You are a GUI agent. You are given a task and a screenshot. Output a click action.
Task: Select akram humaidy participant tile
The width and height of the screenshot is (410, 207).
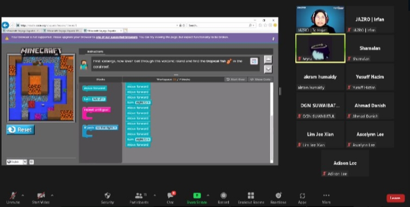320,77
